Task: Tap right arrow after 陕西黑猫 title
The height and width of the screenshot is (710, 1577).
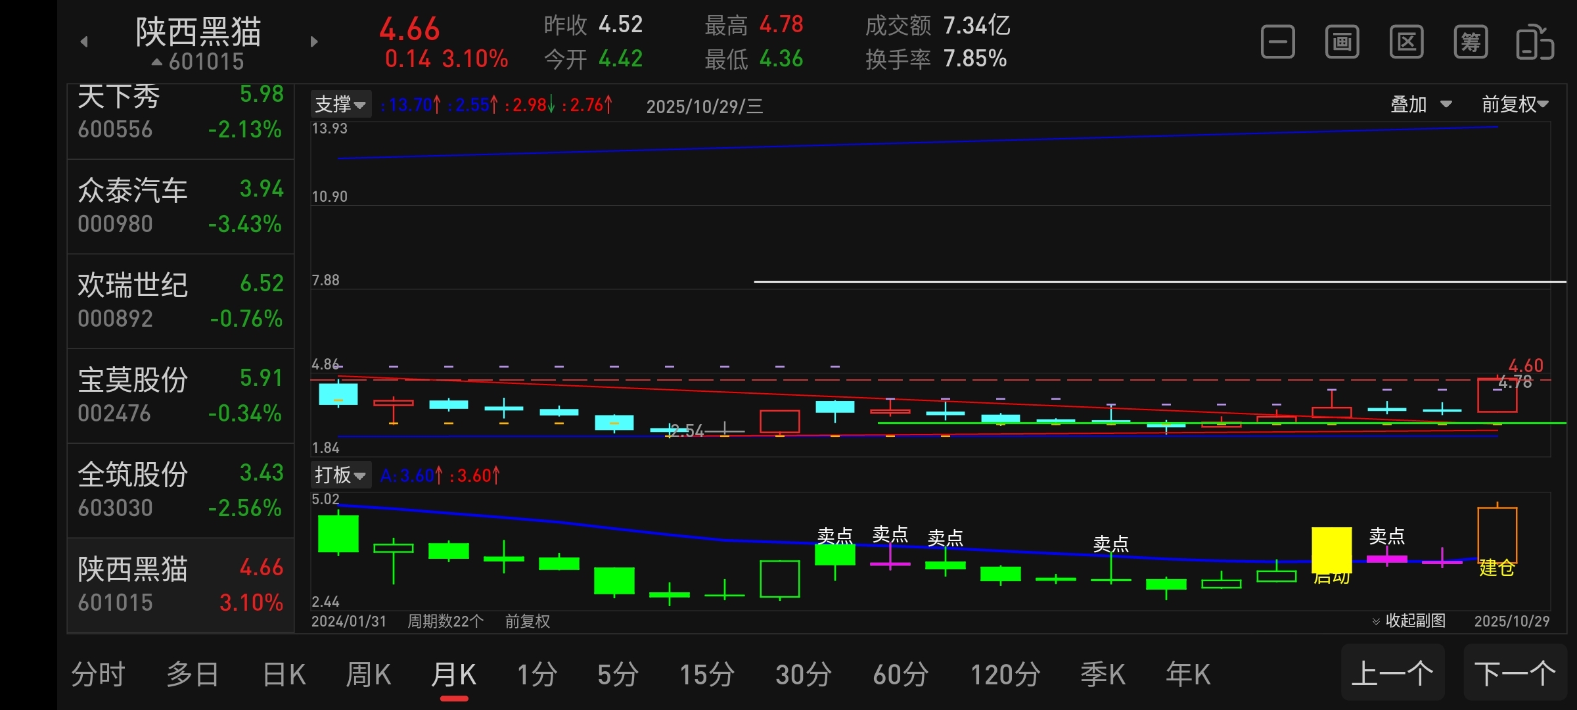Action: coord(314,41)
